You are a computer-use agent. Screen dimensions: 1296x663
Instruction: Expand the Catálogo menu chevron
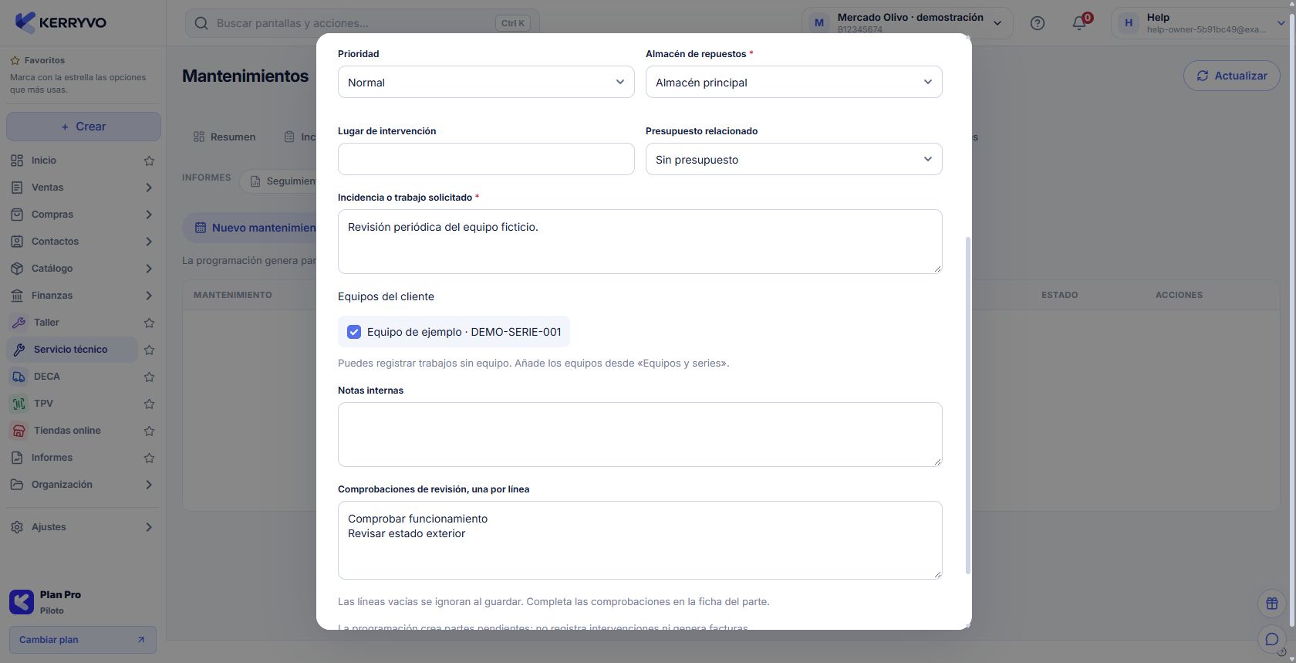149,269
